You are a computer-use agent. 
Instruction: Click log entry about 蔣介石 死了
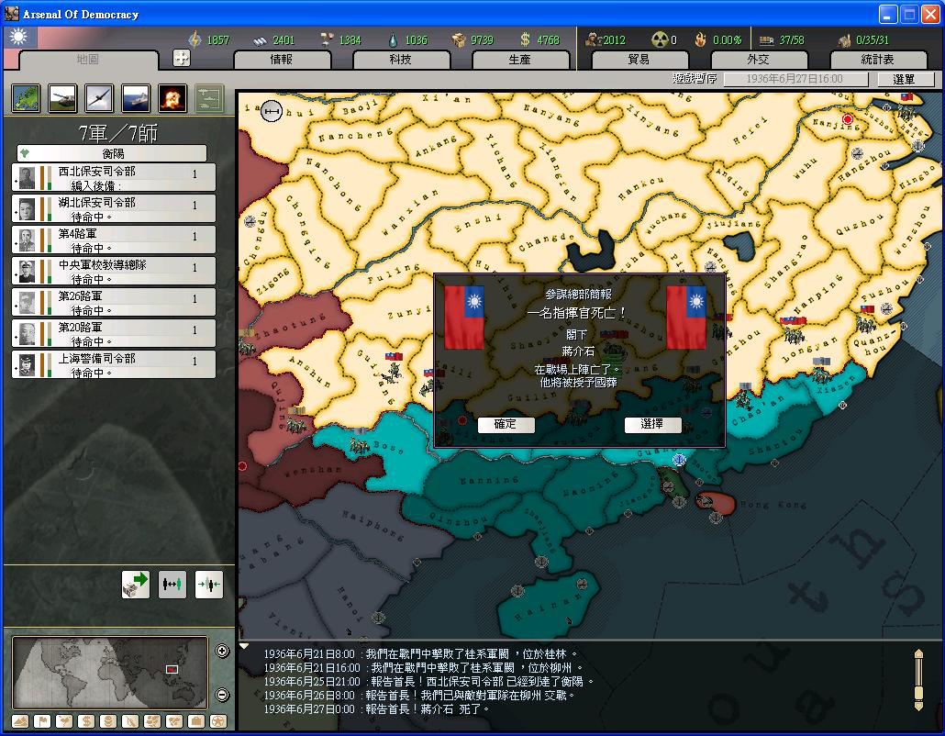pyautogui.click(x=377, y=708)
